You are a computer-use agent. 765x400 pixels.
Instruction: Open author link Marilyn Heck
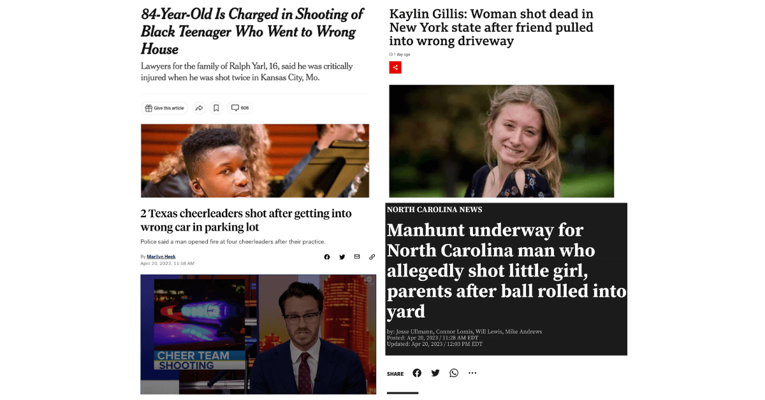click(x=161, y=257)
